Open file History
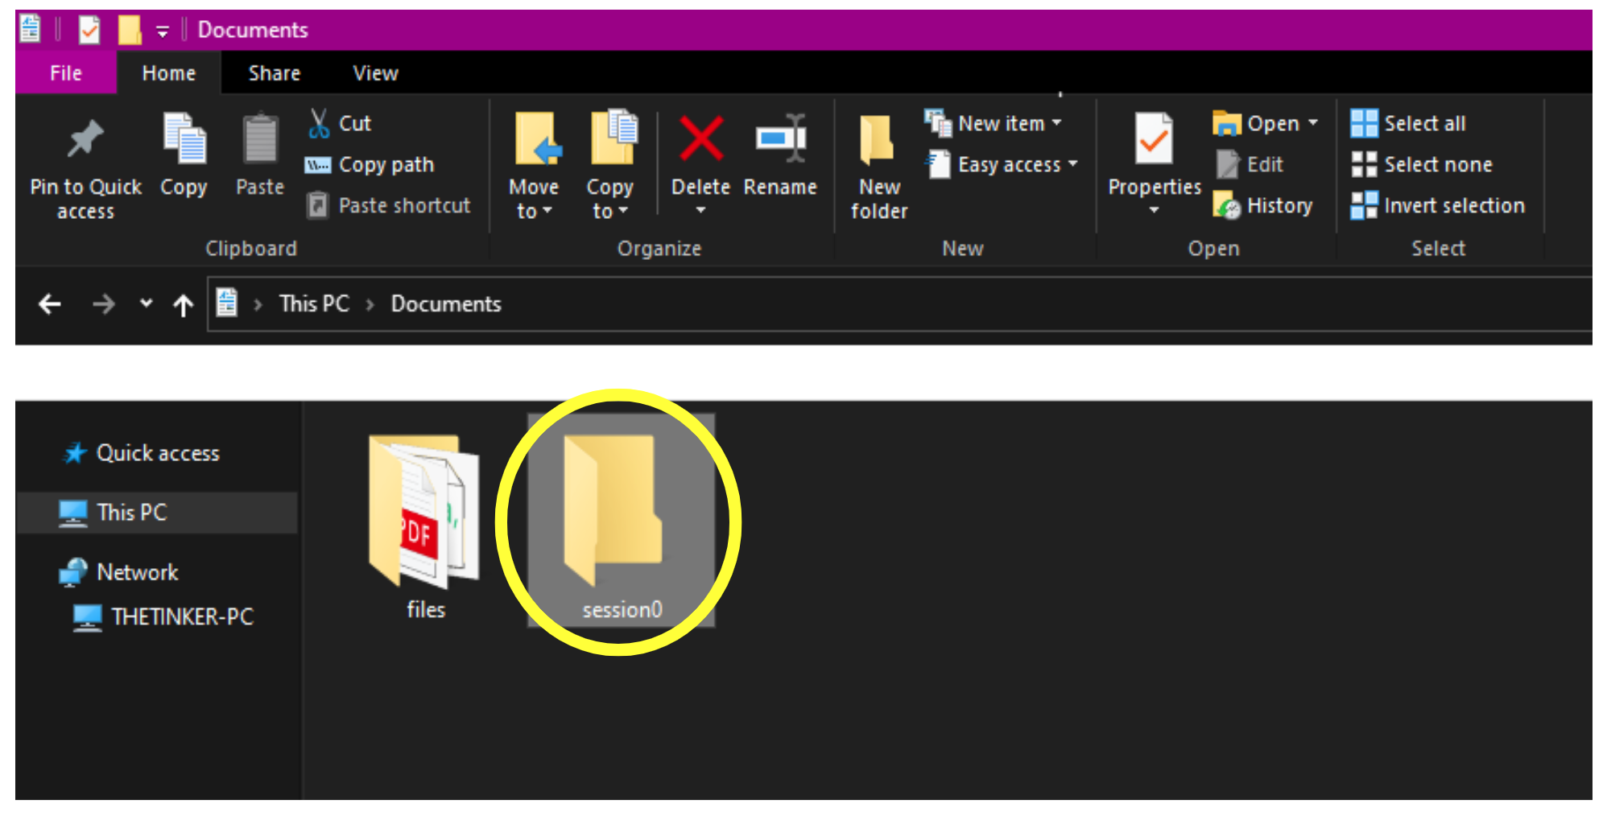Screen dimensions: 1607x816 [1264, 205]
